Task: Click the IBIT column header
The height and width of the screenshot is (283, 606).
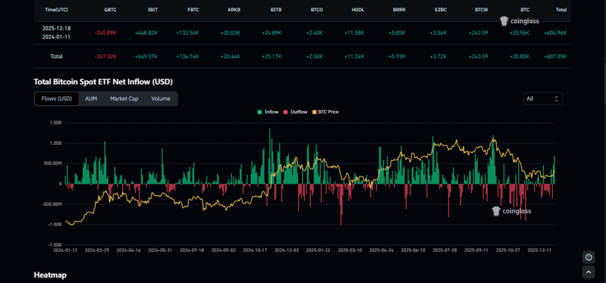Action: tap(152, 10)
